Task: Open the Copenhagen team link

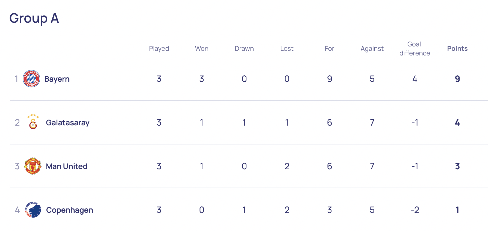Action: [69, 210]
